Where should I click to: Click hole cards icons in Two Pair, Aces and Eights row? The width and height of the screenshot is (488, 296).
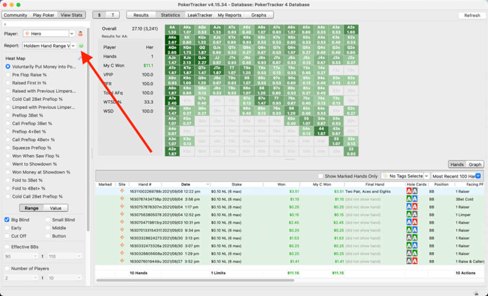tap(412, 192)
